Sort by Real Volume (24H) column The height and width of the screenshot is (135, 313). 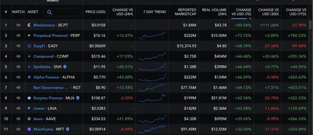point(214,12)
